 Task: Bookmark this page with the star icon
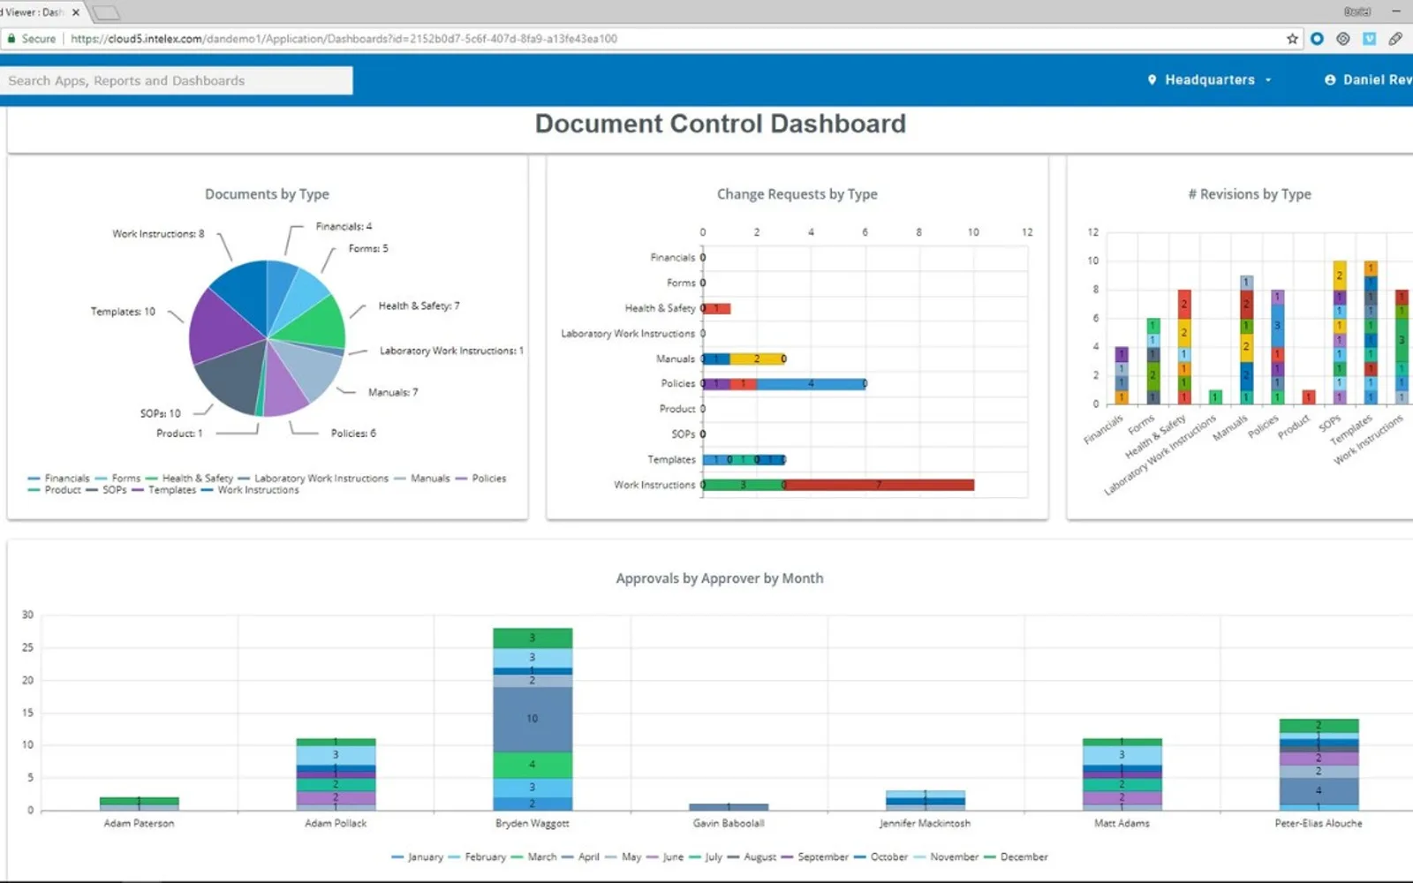[x=1292, y=39]
